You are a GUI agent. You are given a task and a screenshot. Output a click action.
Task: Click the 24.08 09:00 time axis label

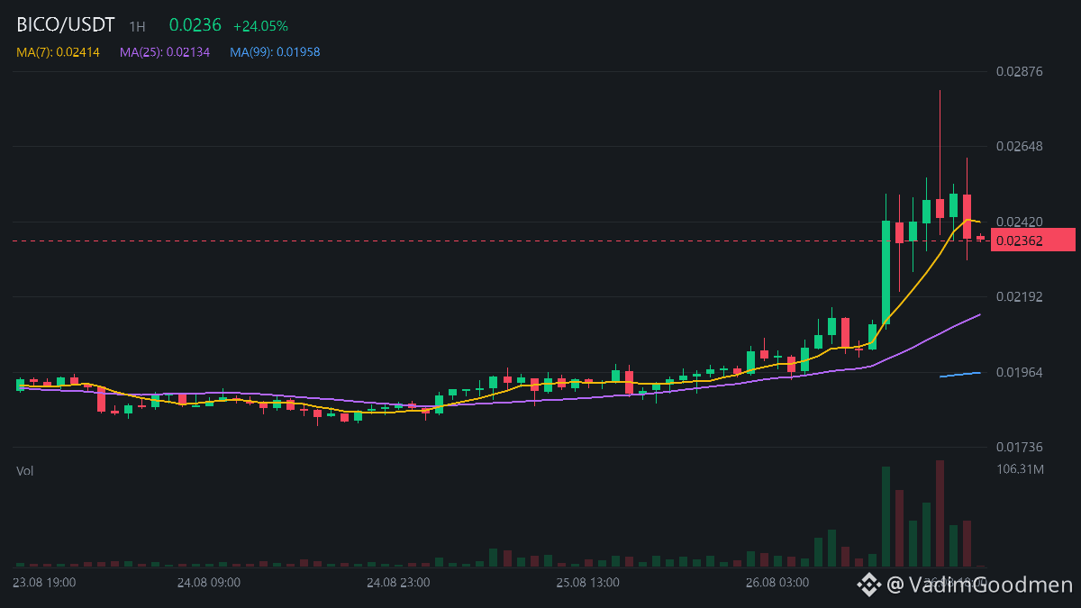[x=209, y=583]
